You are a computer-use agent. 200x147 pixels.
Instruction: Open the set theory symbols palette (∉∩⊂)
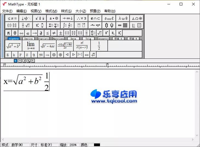[95, 18]
